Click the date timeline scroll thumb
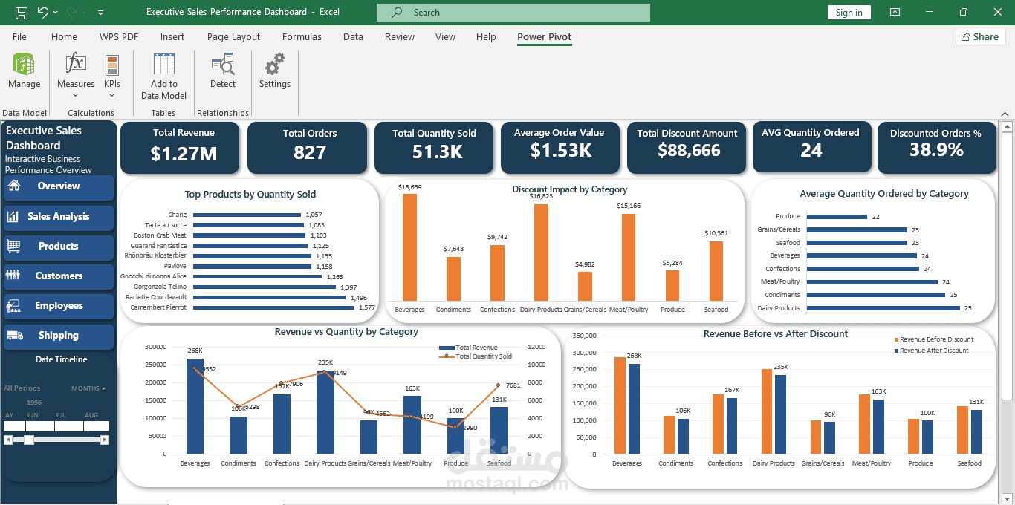Screen dimensions: 1015x505 pyautogui.click(x=29, y=440)
